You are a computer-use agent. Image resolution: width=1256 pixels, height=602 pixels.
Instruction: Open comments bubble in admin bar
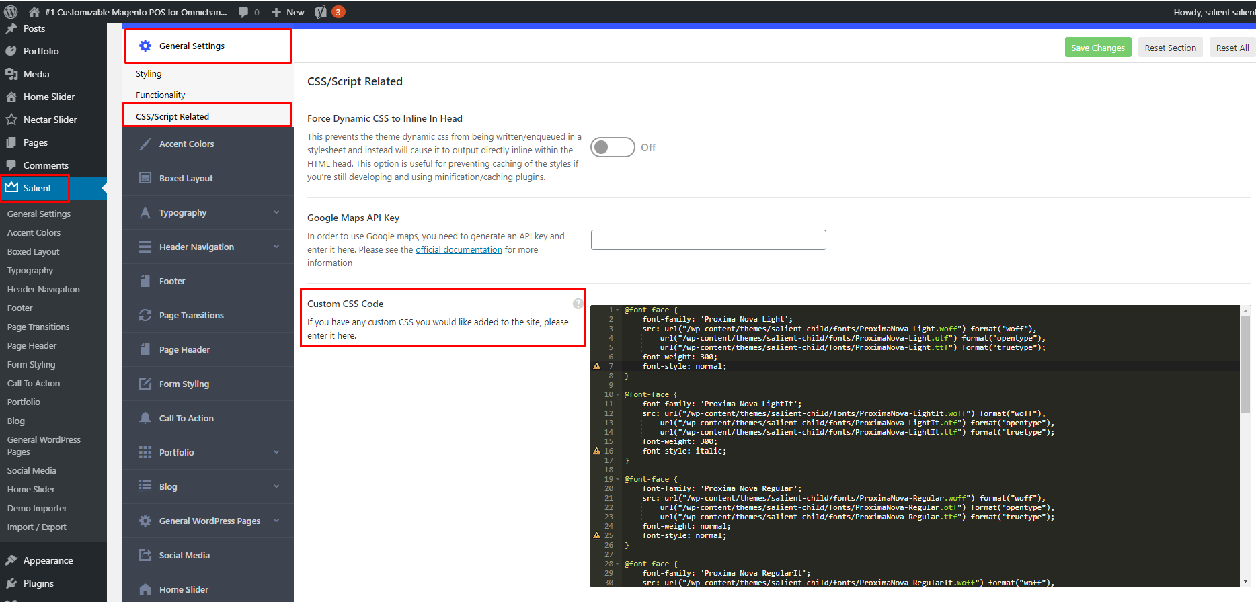pos(243,12)
